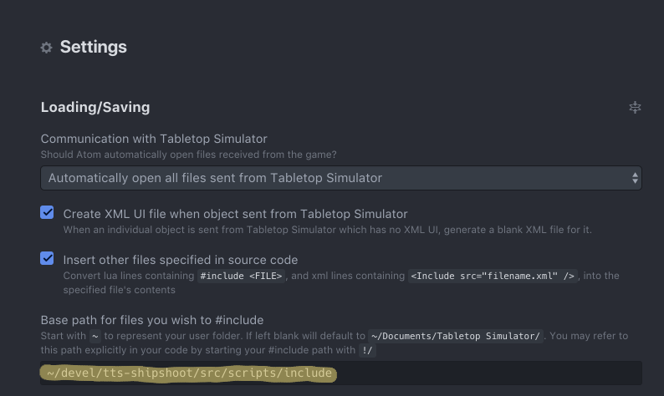Viewport: 664px width, 396px height.
Task: Click 'Should Atom automatically open files' description
Action: pyautogui.click(x=188, y=155)
